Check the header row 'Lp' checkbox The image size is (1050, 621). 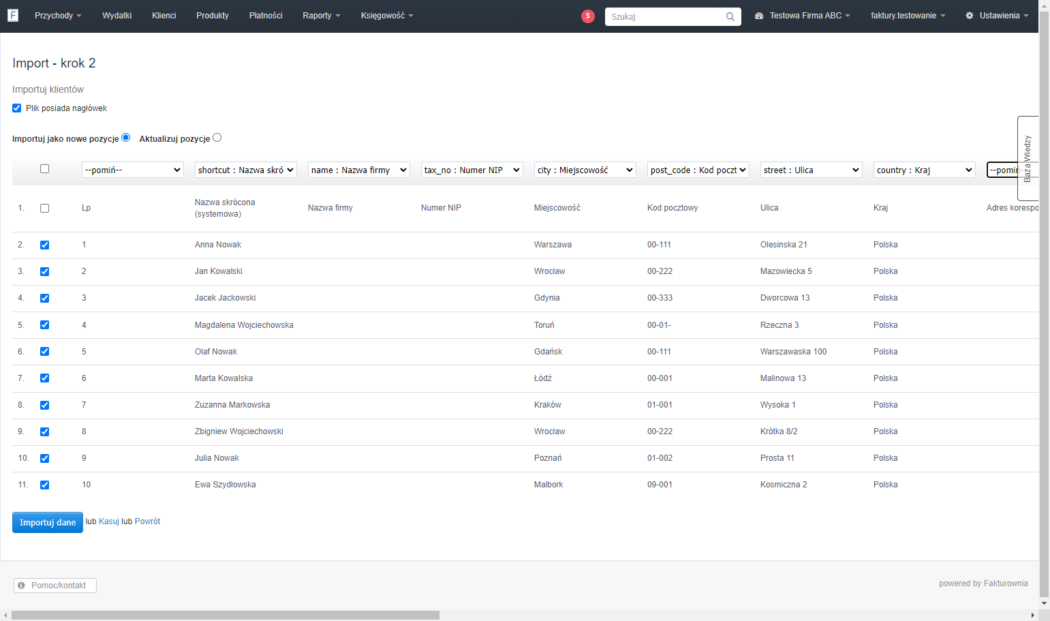pos(45,209)
